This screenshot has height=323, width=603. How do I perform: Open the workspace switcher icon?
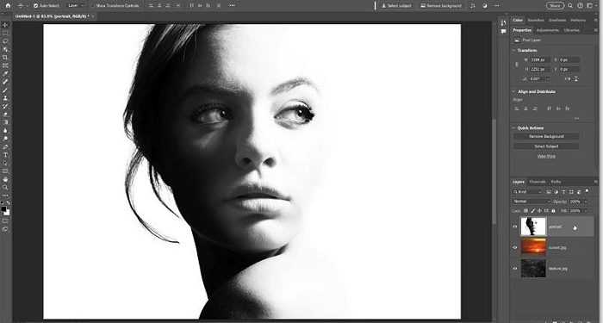590,6
